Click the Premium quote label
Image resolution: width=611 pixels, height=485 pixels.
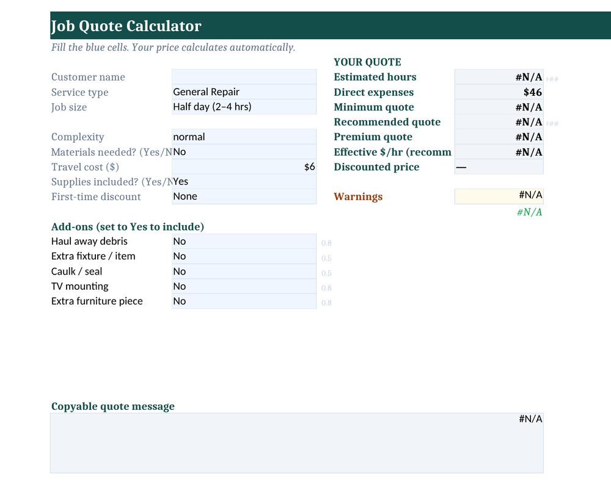(x=373, y=137)
